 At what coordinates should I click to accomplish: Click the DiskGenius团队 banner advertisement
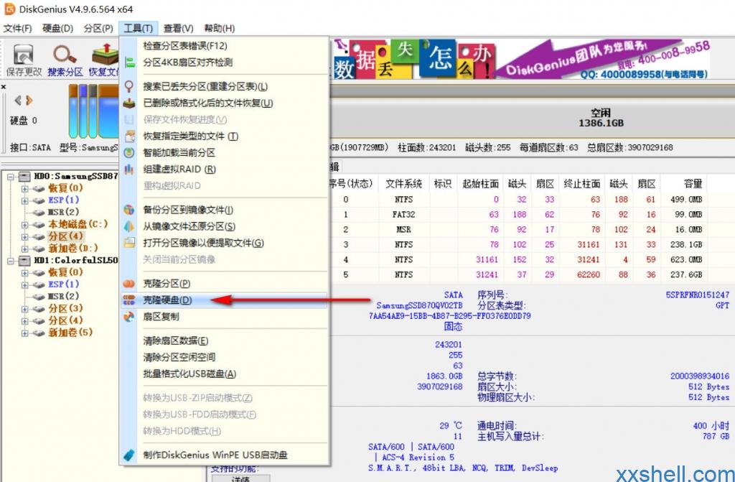coord(520,59)
